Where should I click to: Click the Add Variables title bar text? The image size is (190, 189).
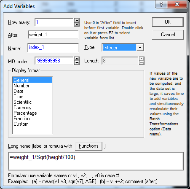coord(19,6)
